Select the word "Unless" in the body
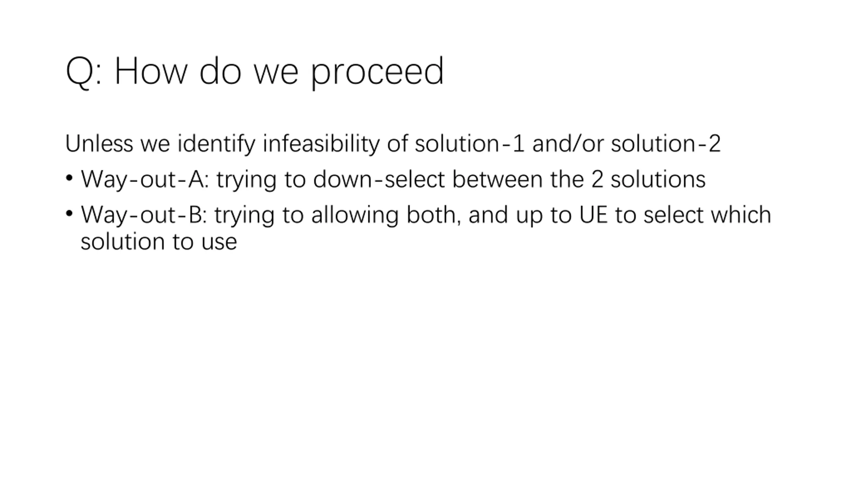 coord(99,143)
